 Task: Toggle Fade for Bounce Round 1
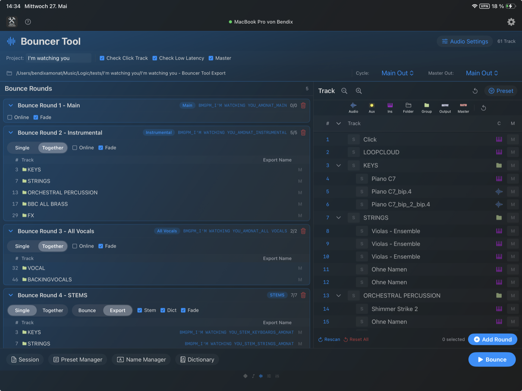(36, 117)
